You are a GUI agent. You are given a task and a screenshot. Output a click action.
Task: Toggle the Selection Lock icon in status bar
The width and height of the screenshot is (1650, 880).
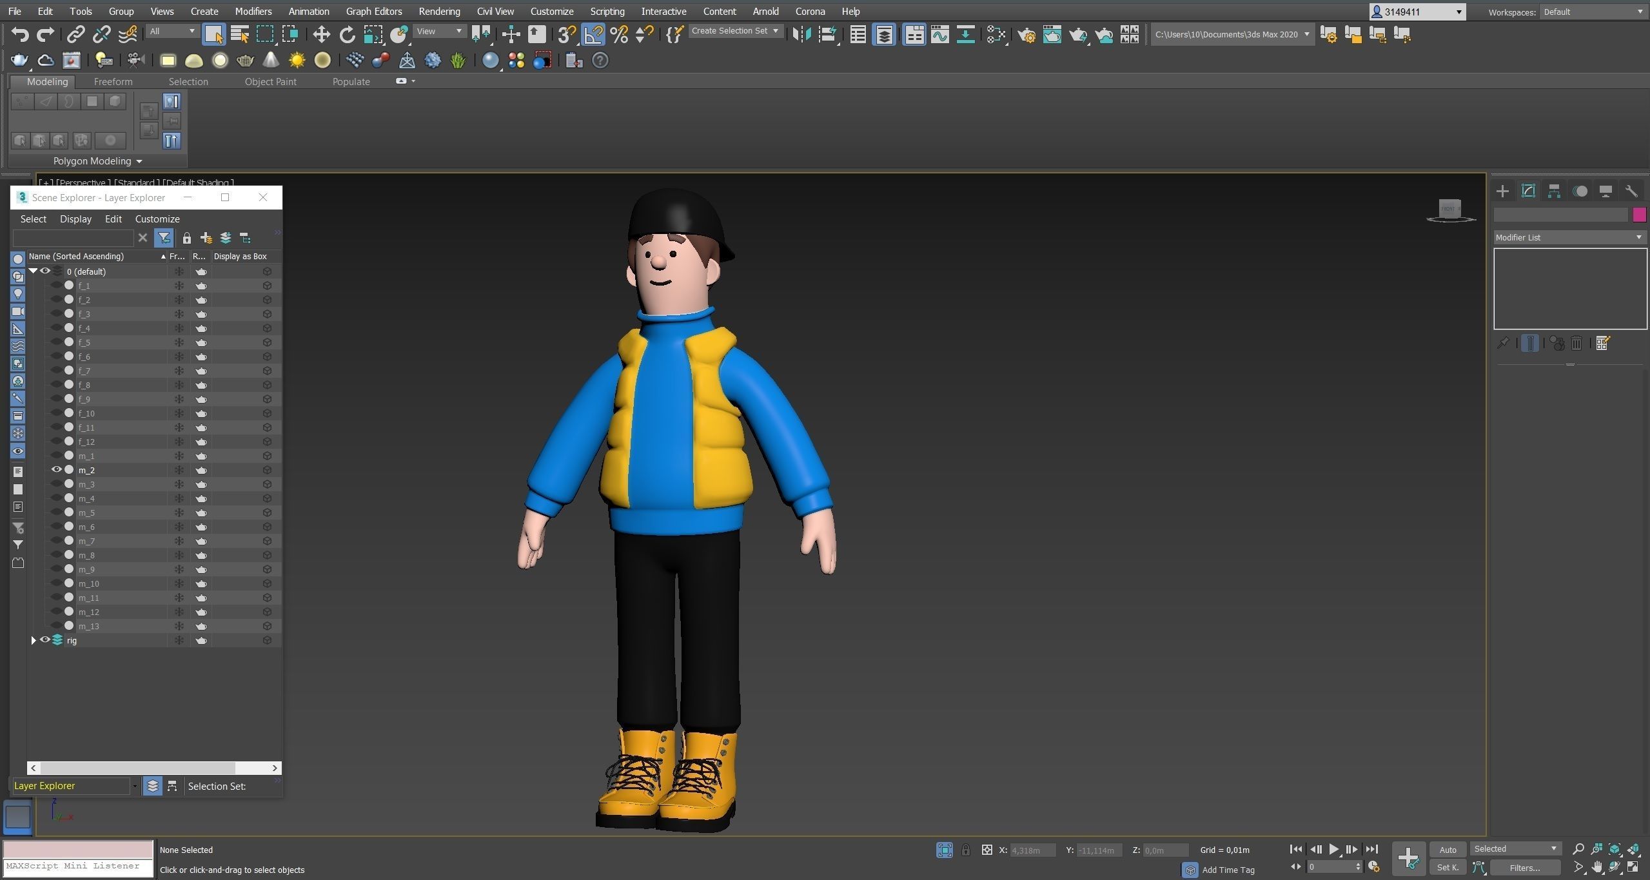click(966, 850)
